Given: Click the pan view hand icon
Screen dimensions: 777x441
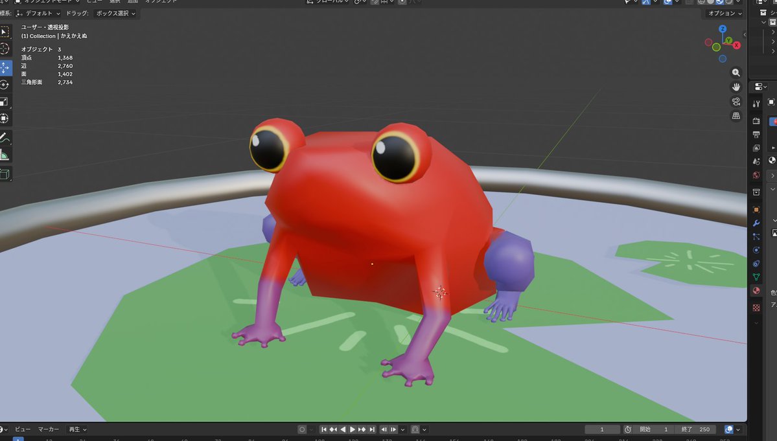Looking at the screenshot, I should [736, 87].
